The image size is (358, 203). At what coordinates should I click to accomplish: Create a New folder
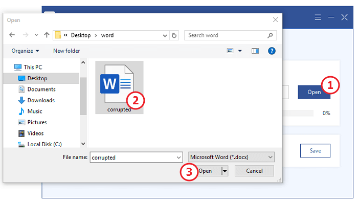click(x=66, y=51)
